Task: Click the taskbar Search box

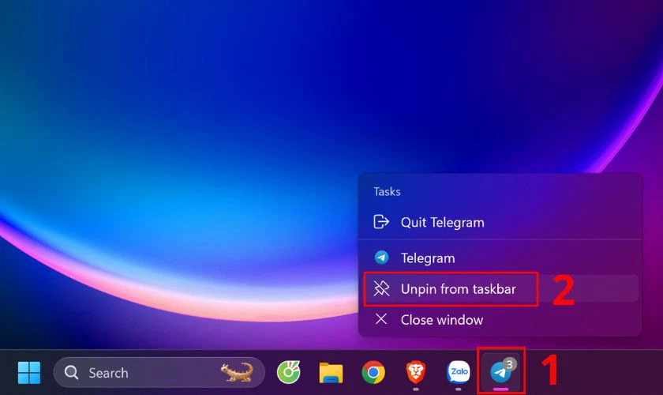Action: tap(159, 373)
